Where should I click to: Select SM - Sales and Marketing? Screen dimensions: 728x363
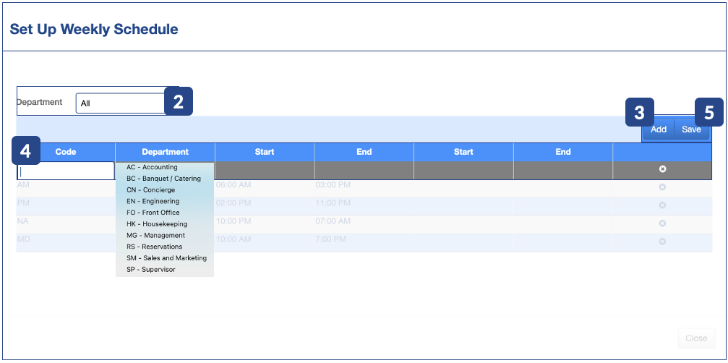coord(166,258)
